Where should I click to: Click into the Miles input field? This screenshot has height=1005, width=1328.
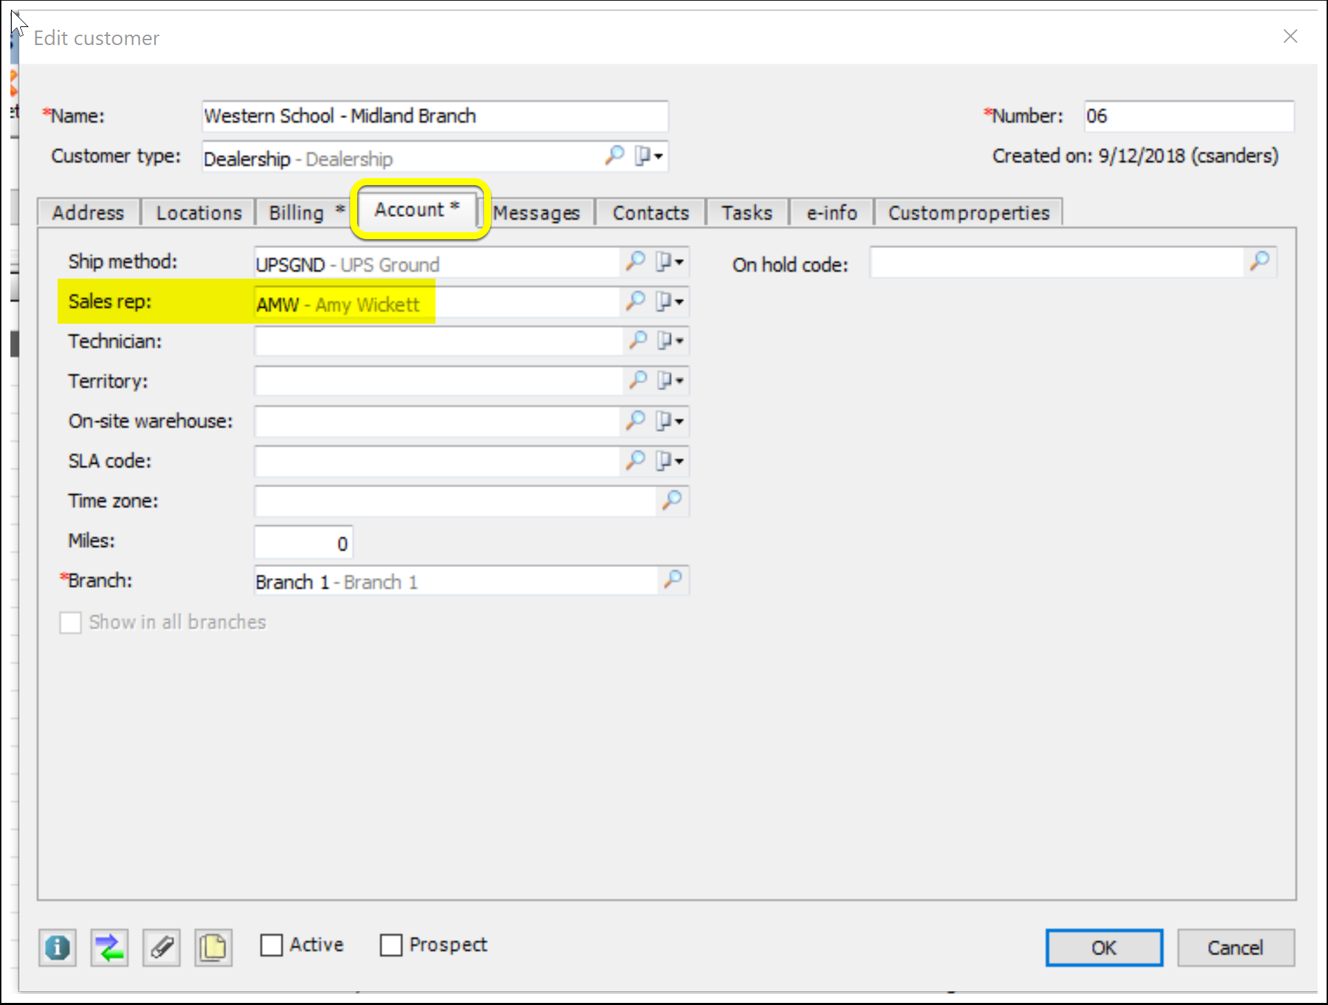(304, 543)
